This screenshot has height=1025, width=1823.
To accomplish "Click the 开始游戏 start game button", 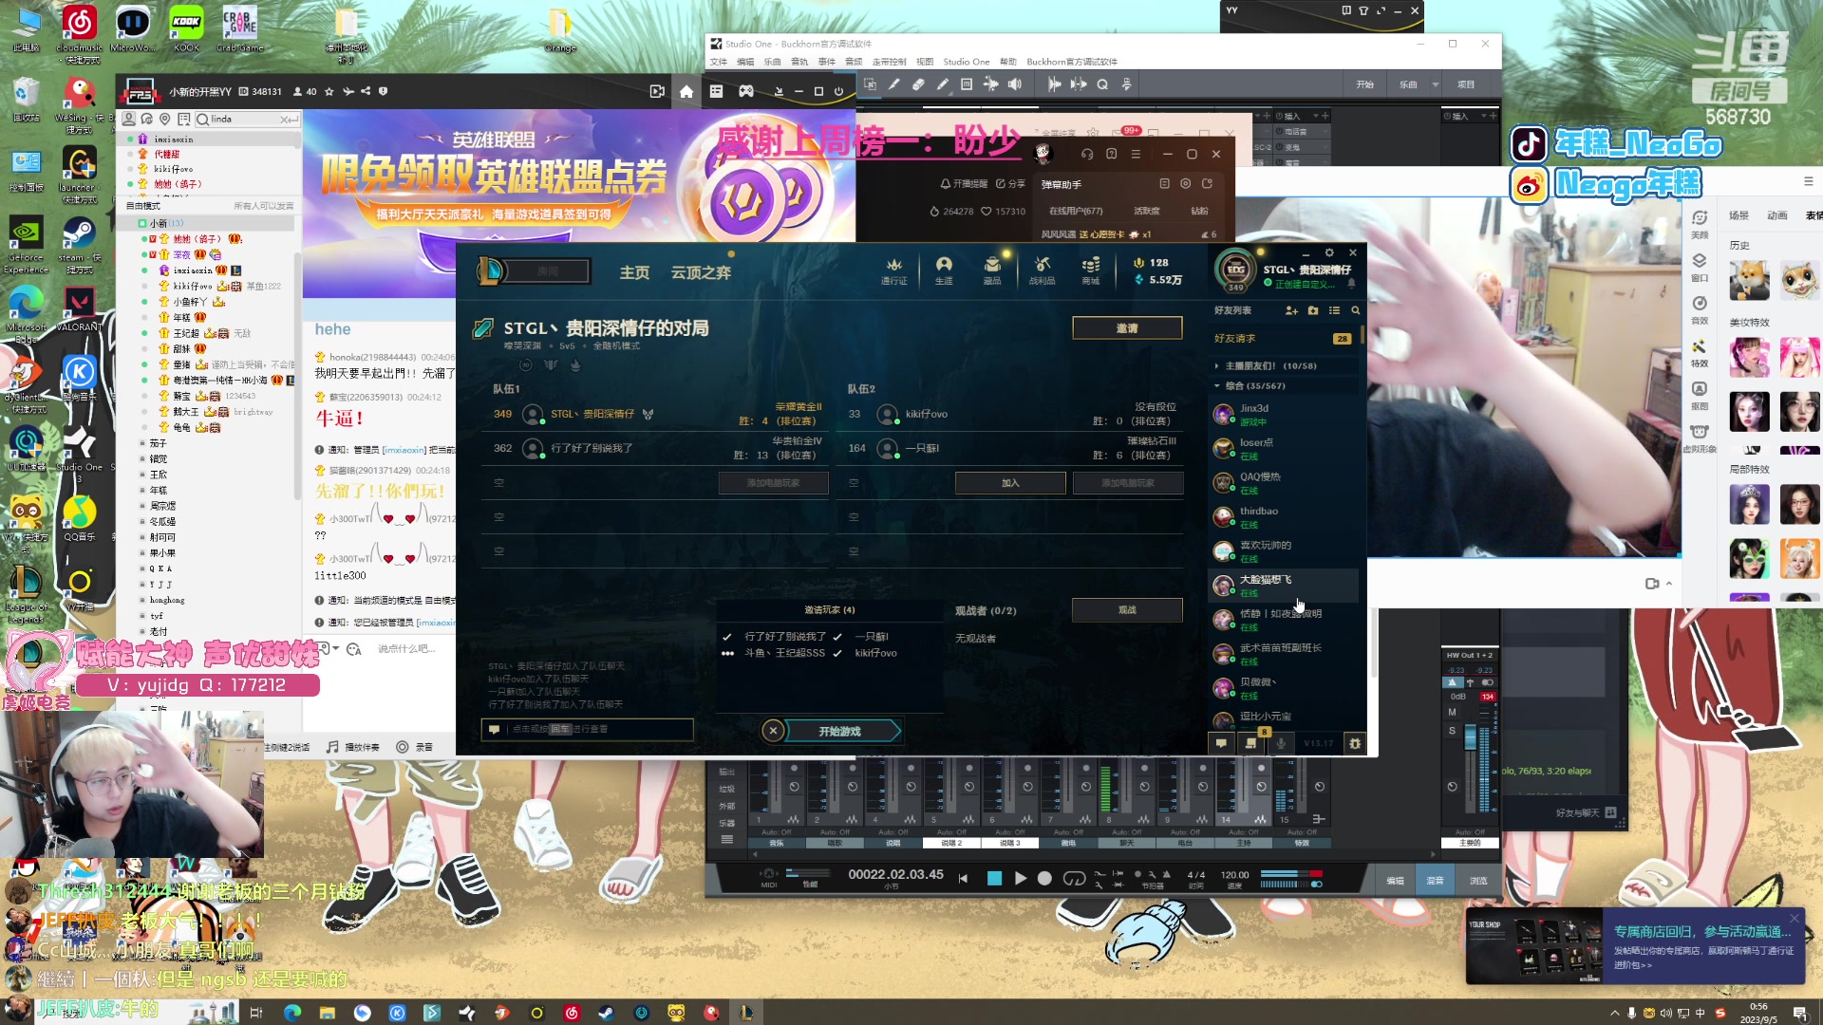I will [x=840, y=731].
